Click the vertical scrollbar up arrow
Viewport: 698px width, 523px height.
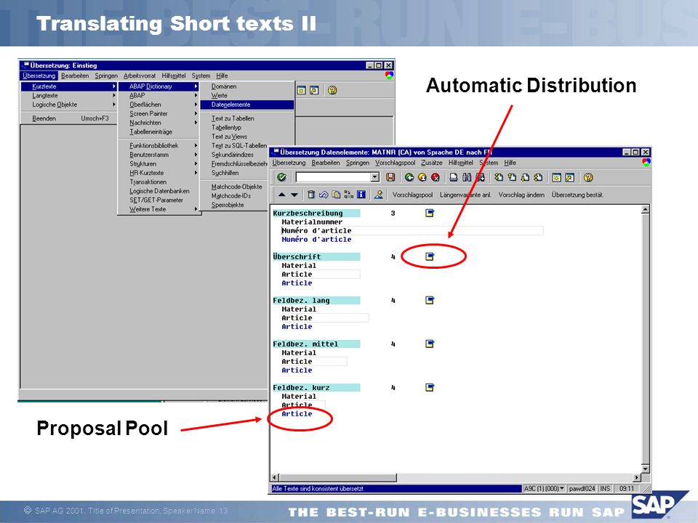pos(645,209)
